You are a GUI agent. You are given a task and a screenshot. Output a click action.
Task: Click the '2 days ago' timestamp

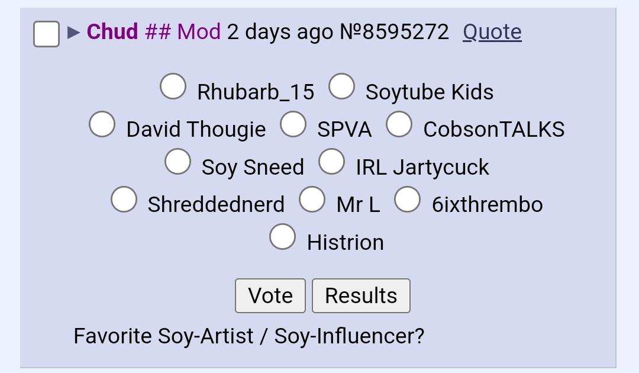point(280,32)
